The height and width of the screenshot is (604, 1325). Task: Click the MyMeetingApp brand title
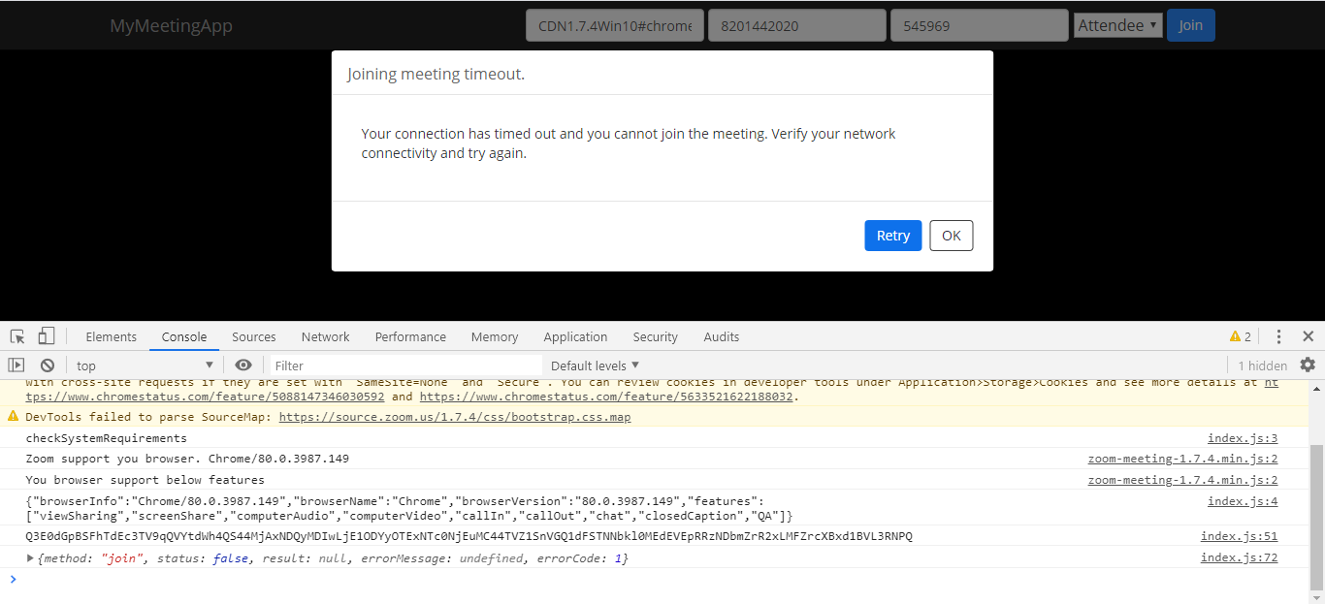pyautogui.click(x=171, y=25)
